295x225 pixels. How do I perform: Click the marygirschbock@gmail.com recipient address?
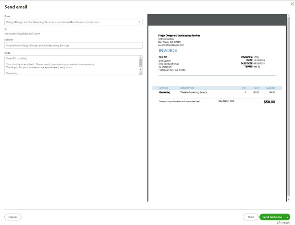22,34
